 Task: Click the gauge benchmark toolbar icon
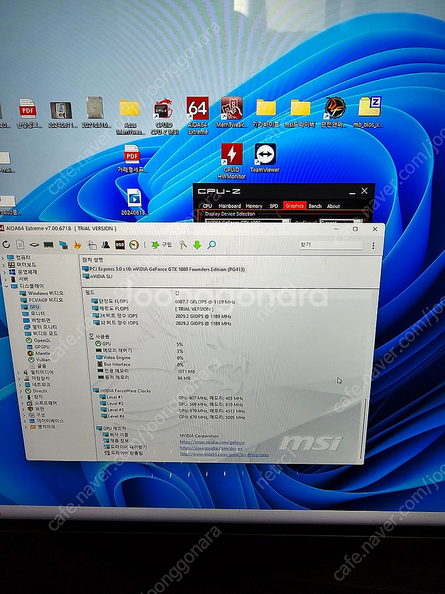pyautogui.click(x=134, y=245)
